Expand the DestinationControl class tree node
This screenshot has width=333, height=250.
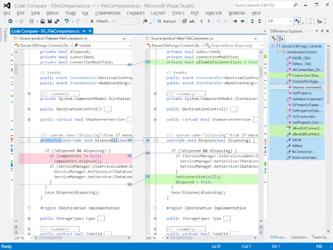(279, 51)
